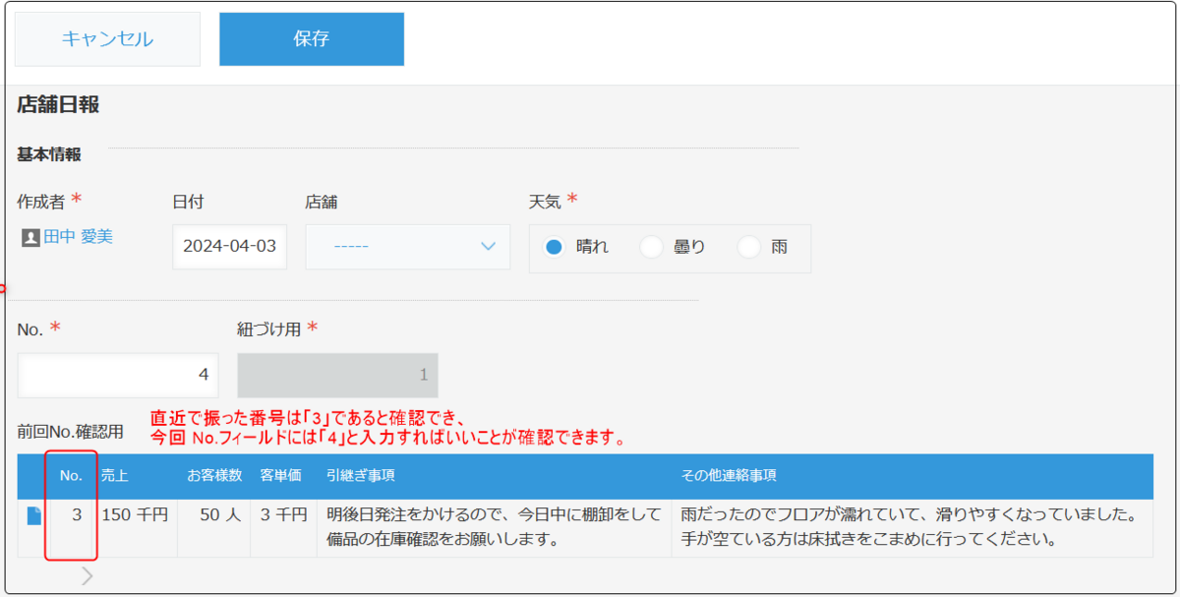Click the 保存 button

point(311,39)
